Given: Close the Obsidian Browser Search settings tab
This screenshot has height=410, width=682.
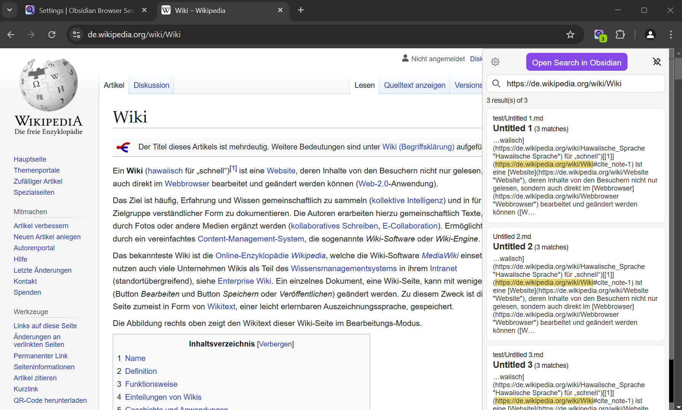Looking at the screenshot, I should click(144, 10).
